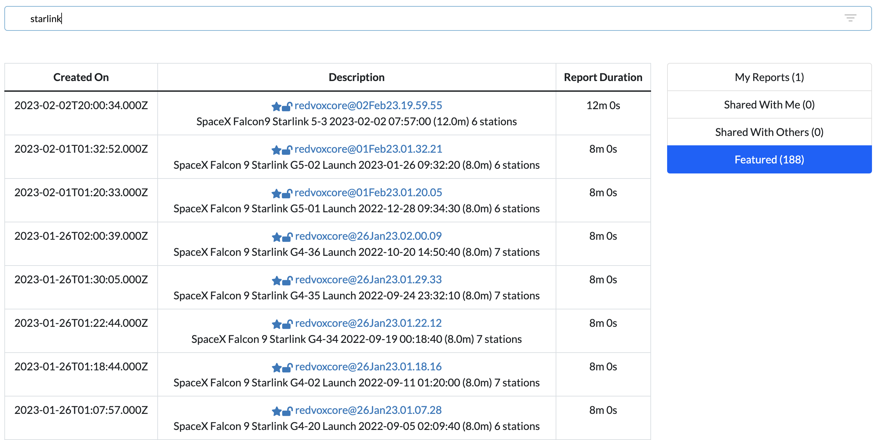Click into the starlink search field

(408, 19)
